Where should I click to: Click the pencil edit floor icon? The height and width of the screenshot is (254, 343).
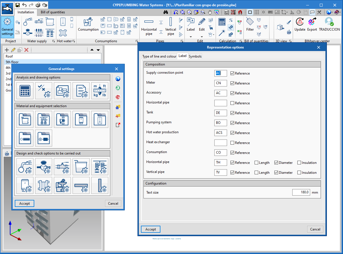point(13,50)
